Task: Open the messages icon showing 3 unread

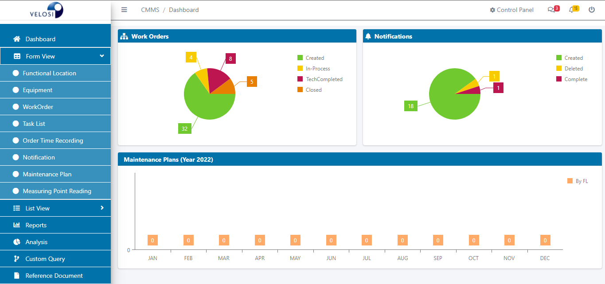Action: click(x=551, y=9)
